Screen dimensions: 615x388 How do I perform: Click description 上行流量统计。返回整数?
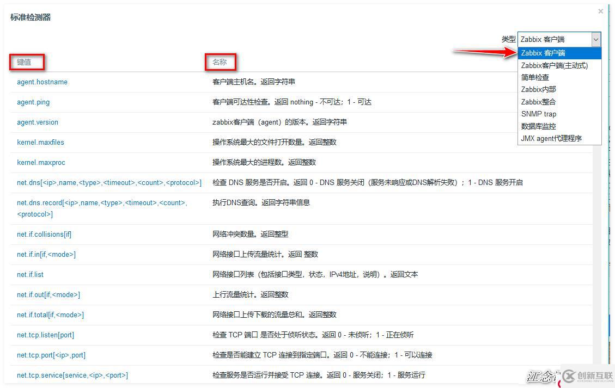point(250,294)
